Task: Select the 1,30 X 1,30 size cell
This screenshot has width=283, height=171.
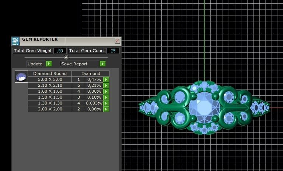Action: pos(50,103)
